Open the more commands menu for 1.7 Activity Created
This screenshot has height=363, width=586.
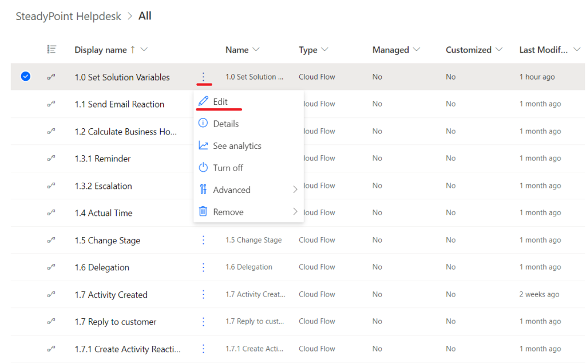[x=204, y=294]
